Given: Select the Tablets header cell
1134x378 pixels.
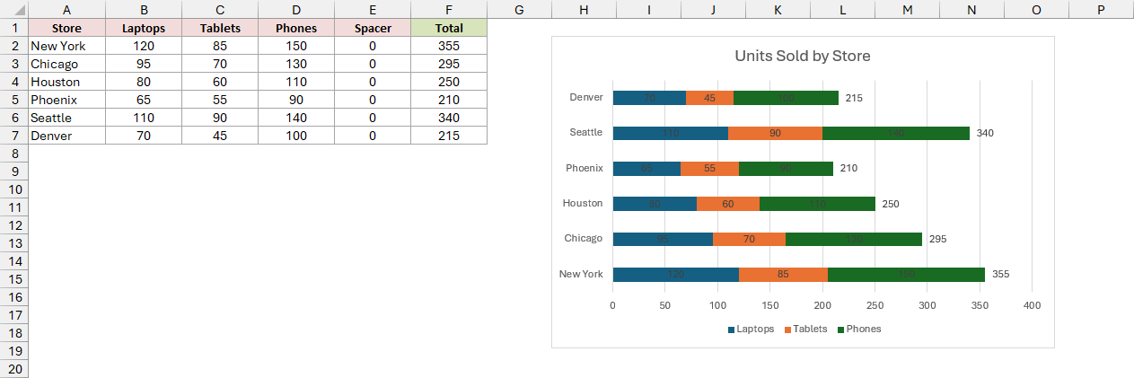Looking at the screenshot, I should (x=220, y=28).
